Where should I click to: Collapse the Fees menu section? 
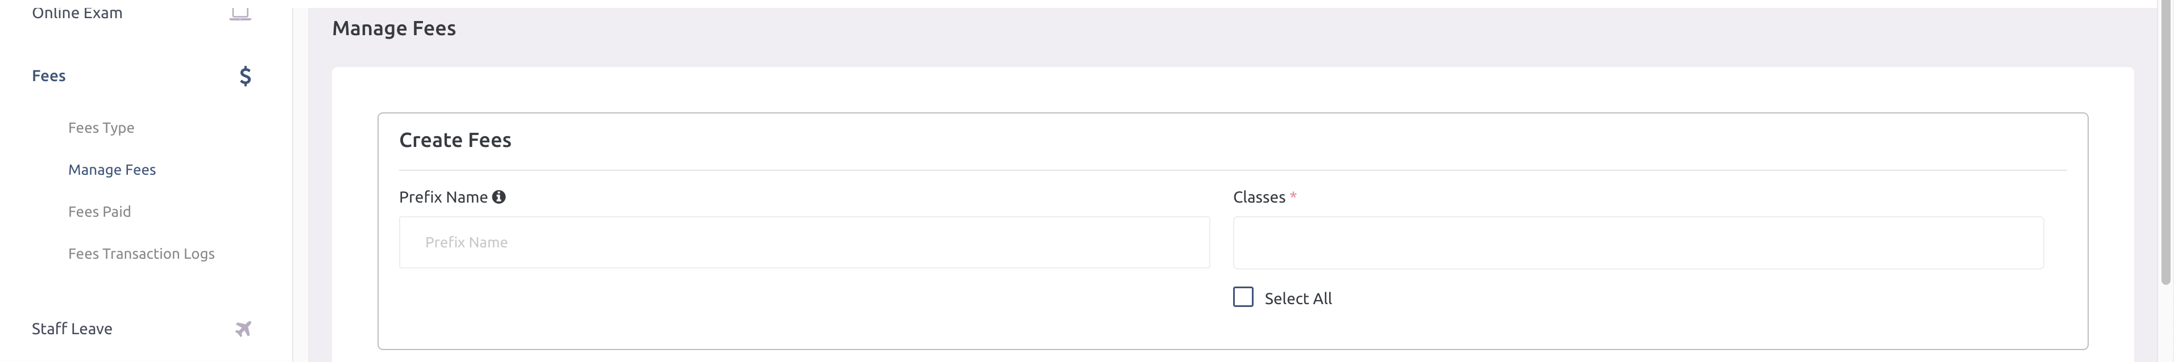(x=48, y=75)
